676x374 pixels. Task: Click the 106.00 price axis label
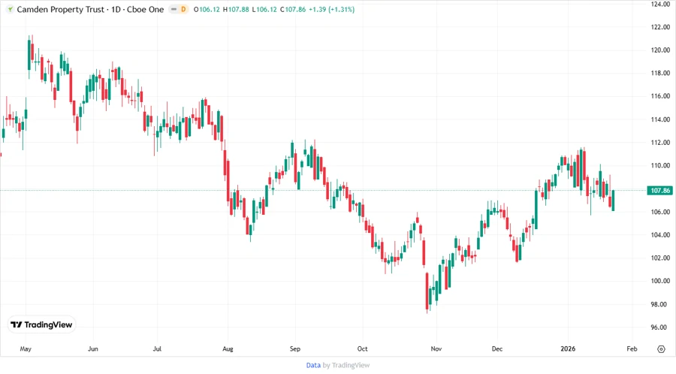660,212
